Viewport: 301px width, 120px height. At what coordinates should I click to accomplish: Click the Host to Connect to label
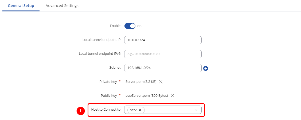click(x=106, y=110)
